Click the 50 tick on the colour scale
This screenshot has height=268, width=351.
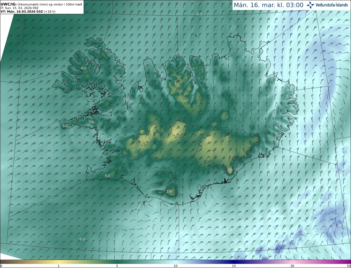pos(349,266)
